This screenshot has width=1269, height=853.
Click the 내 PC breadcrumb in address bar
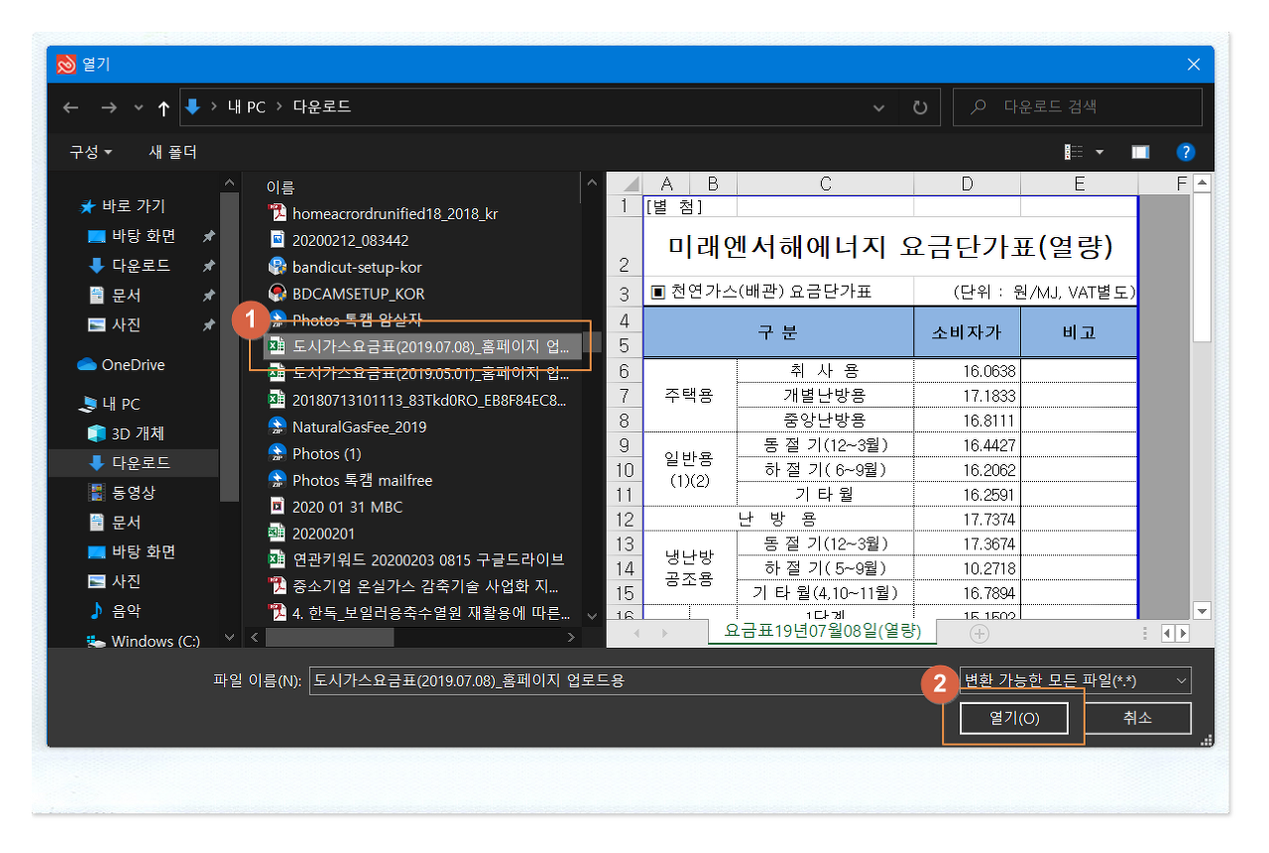247,107
